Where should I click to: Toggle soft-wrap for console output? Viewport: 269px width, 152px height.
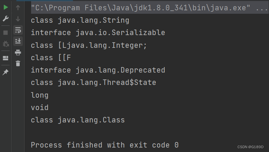pyautogui.click(x=18, y=30)
